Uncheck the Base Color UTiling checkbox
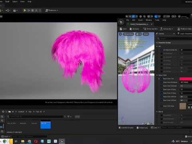 coord(162,90)
